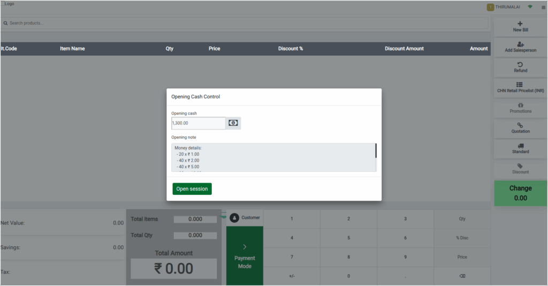The width and height of the screenshot is (548, 286).
Task: Select the Customer button
Action: 245,218
